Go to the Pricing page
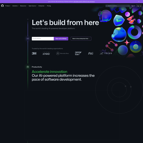Viewport: 143px width, 143px height. (49, 6)
